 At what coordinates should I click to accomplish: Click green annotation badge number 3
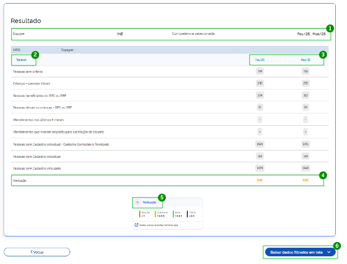pos(323,55)
